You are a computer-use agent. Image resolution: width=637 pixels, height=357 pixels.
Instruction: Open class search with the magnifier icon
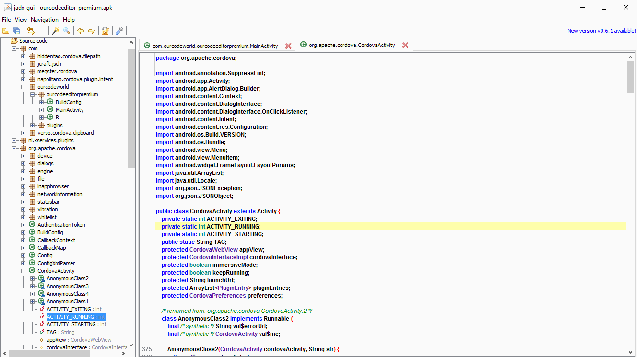coord(67,30)
